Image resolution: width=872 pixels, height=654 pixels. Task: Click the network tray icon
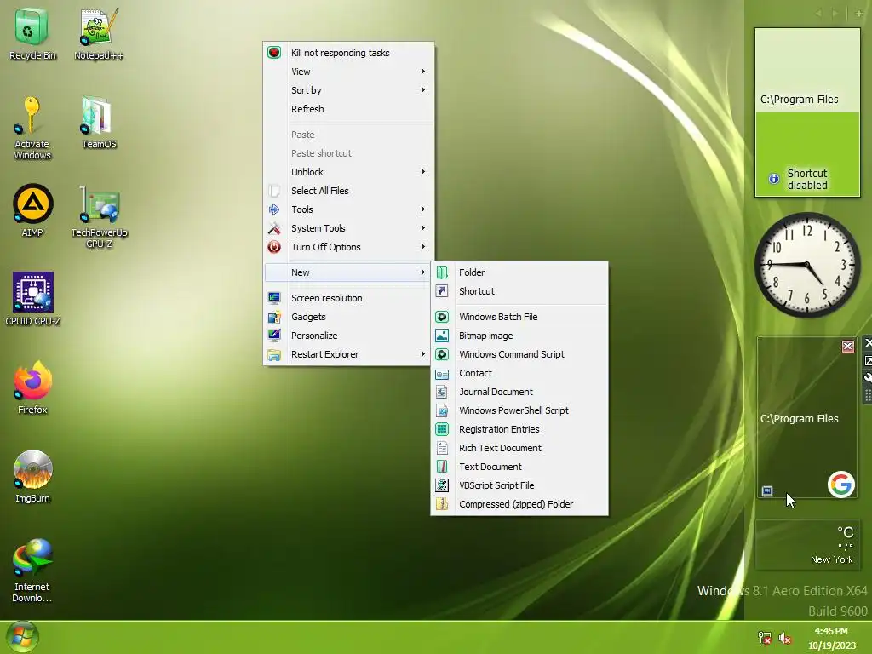765,638
